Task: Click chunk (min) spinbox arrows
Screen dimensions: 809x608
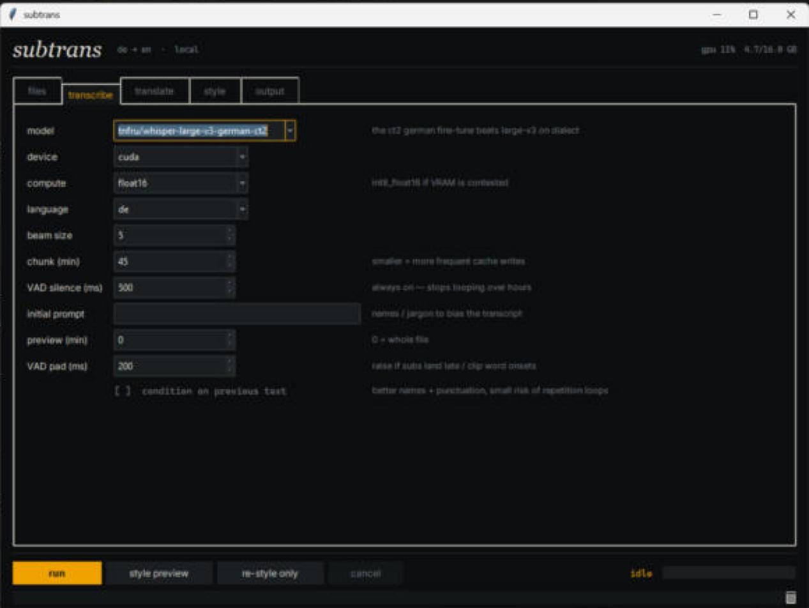Action: [x=230, y=261]
